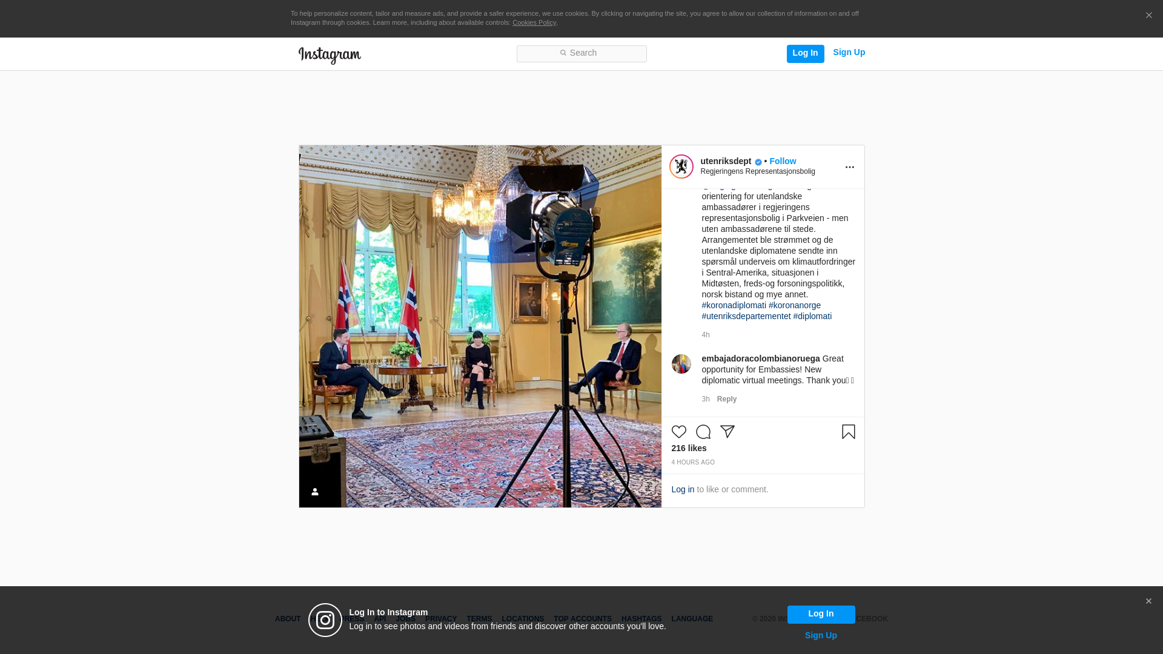The height and width of the screenshot is (654, 1163).
Task: Open utenriksdept profile picture
Action: pos(681,167)
